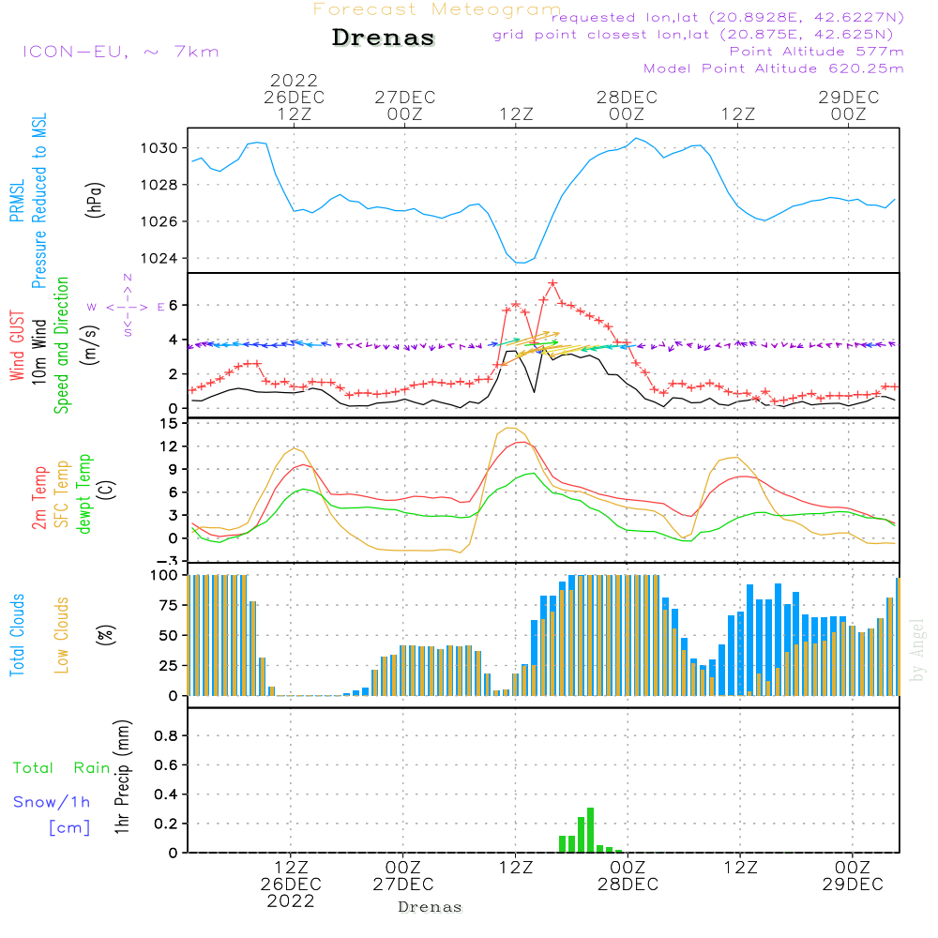This screenshot has width=938, height=938.
Task: Click the bottom '00Z 29DEC' time label
Action: pos(853,876)
